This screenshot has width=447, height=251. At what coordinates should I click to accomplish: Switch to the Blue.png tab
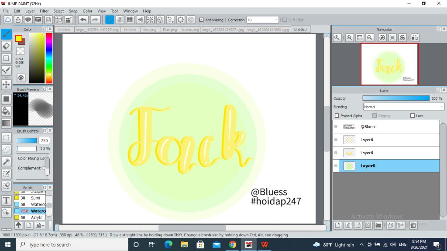click(x=170, y=30)
